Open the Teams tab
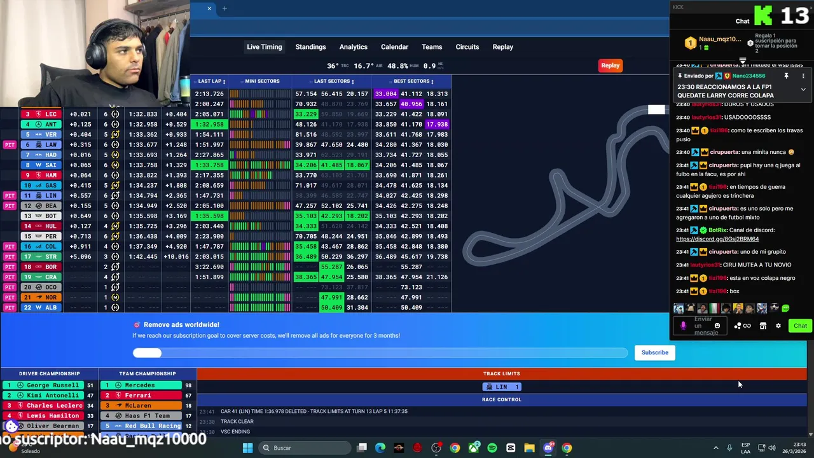 [431, 46]
